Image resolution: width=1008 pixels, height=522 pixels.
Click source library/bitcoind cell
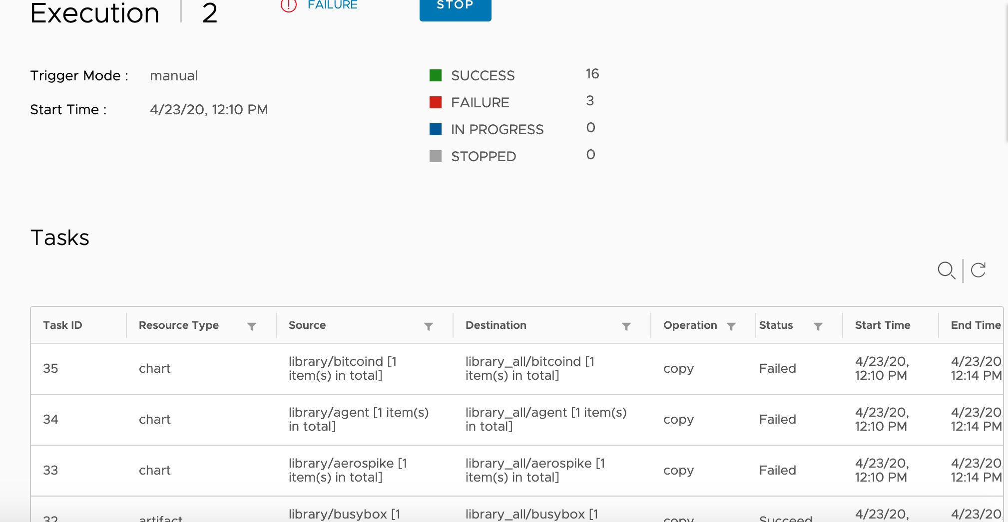(343, 368)
